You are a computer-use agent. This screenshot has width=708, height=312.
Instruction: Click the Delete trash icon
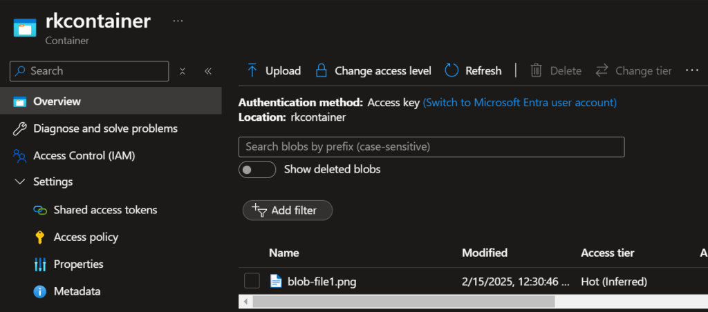point(536,70)
